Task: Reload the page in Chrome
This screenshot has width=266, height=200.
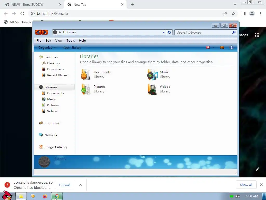Action: (x=22, y=14)
